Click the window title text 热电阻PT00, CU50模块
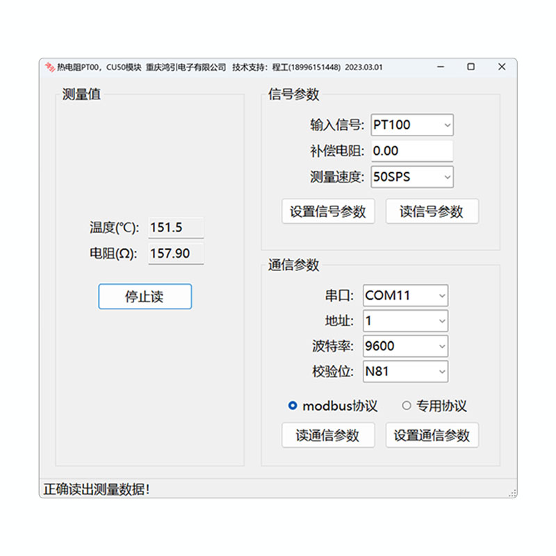556x556 pixels. coord(99,67)
